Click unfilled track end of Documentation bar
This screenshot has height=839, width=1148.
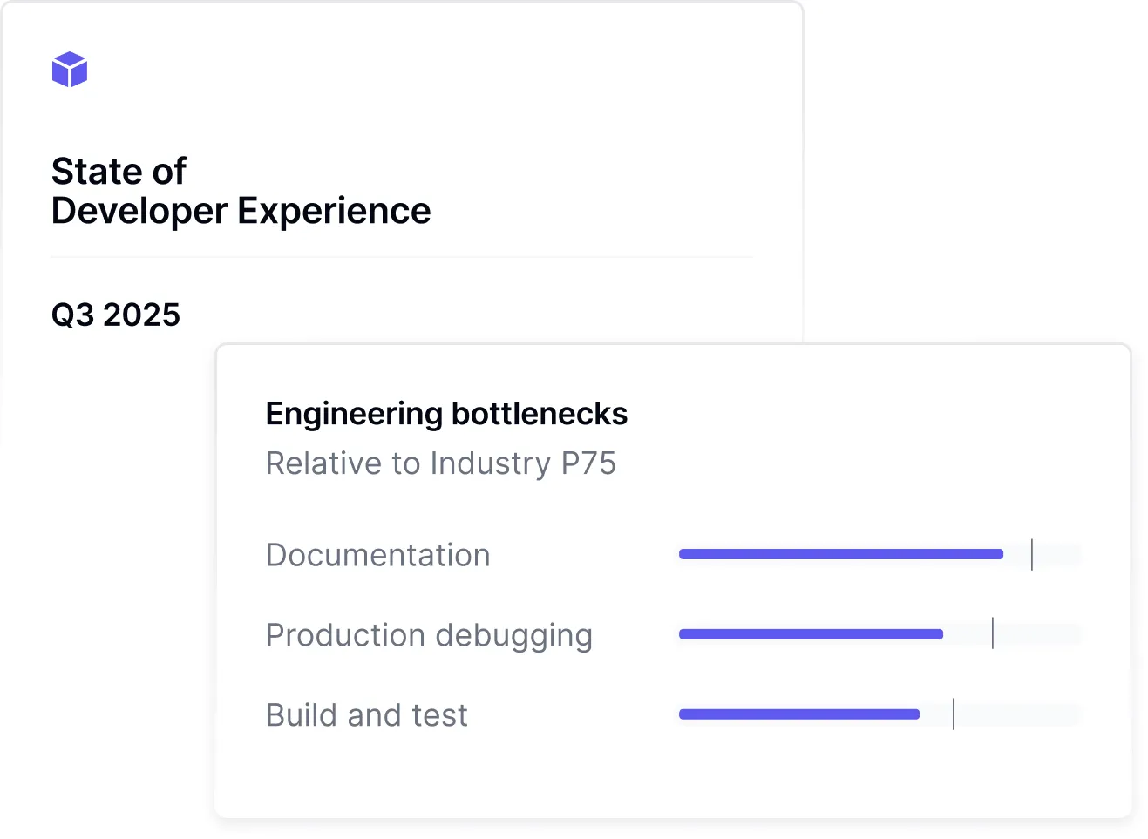coord(1059,554)
